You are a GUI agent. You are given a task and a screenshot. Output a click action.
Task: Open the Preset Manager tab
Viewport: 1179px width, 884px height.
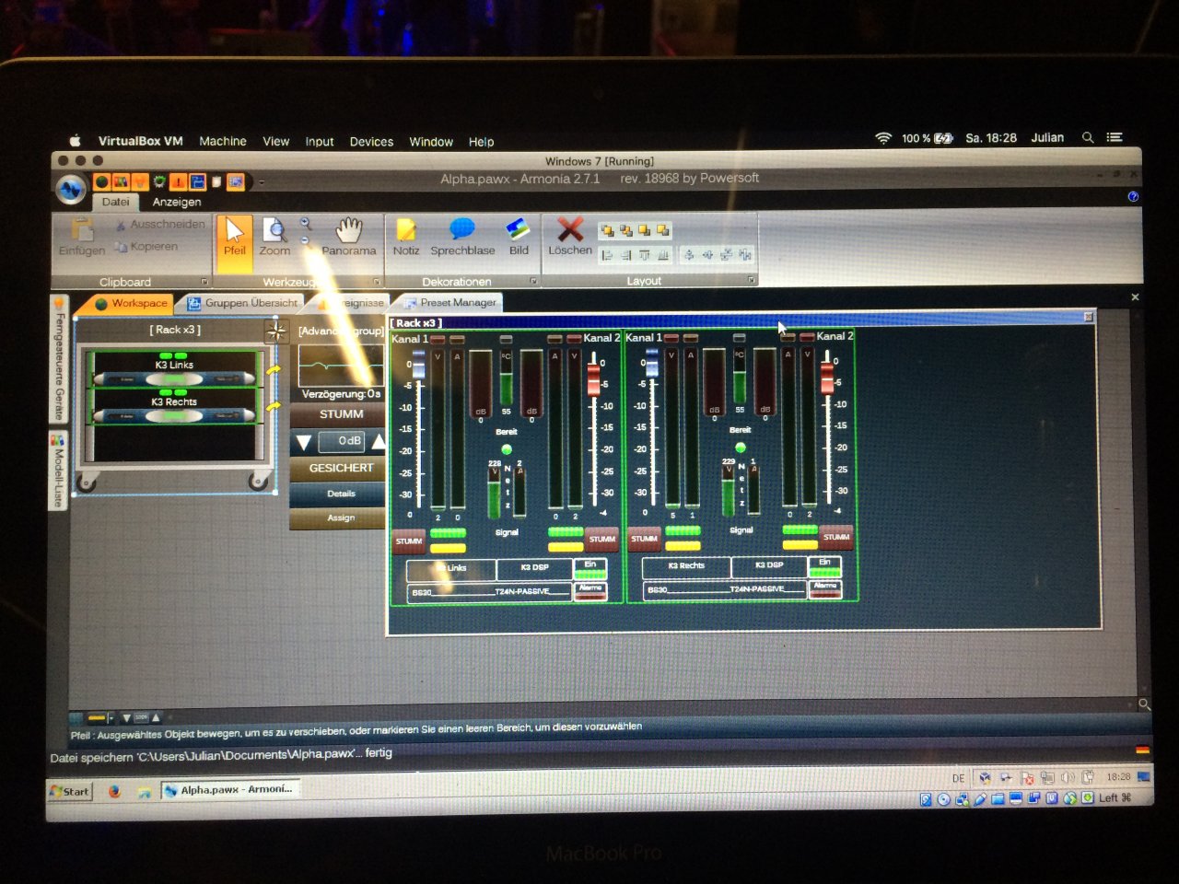449,302
